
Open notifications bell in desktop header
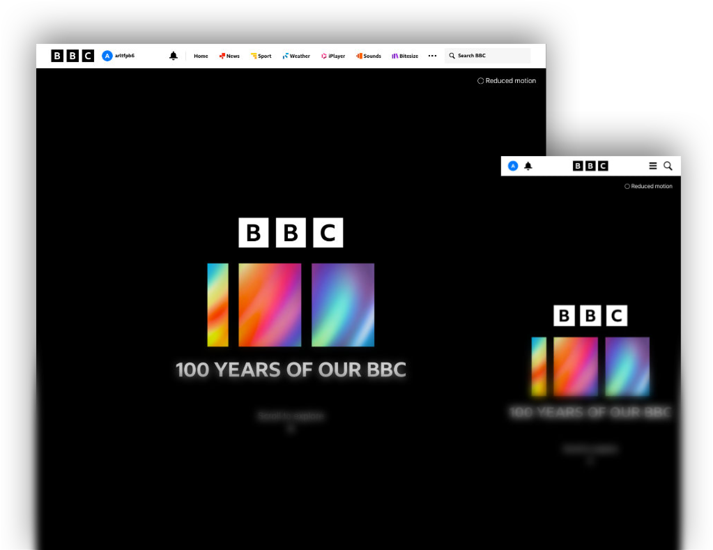click(x=173, y=56)
